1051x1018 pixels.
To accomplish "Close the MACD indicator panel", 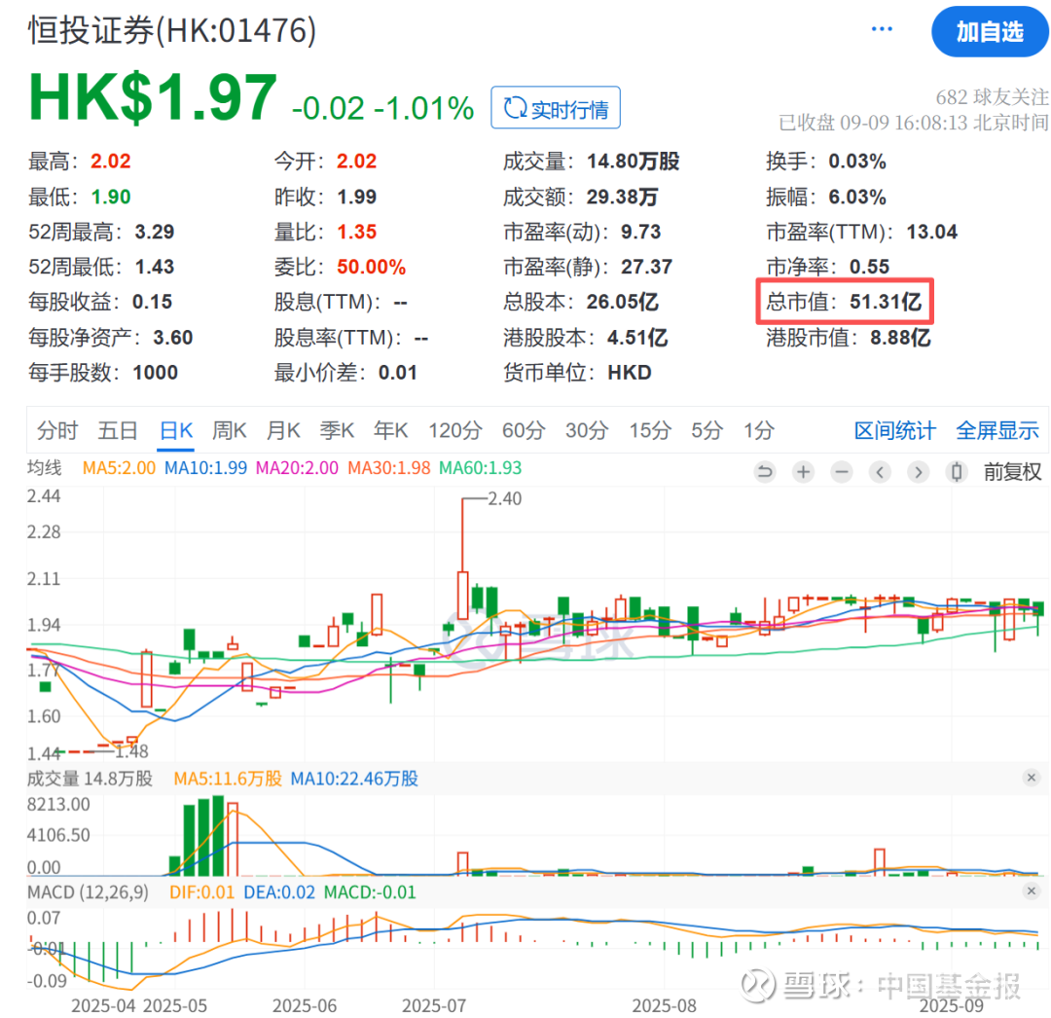I will pos(1032,891).
